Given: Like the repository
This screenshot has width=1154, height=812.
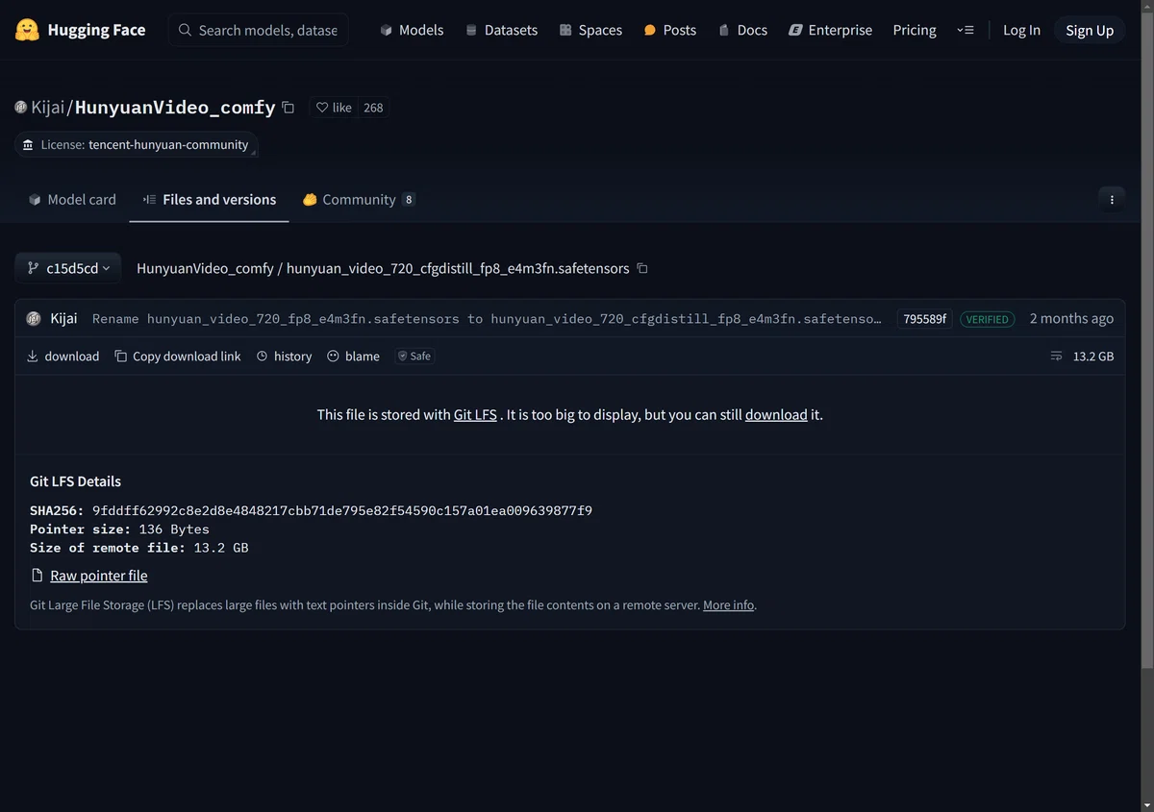Looking at the screenshot, I should tap(334, 108).
